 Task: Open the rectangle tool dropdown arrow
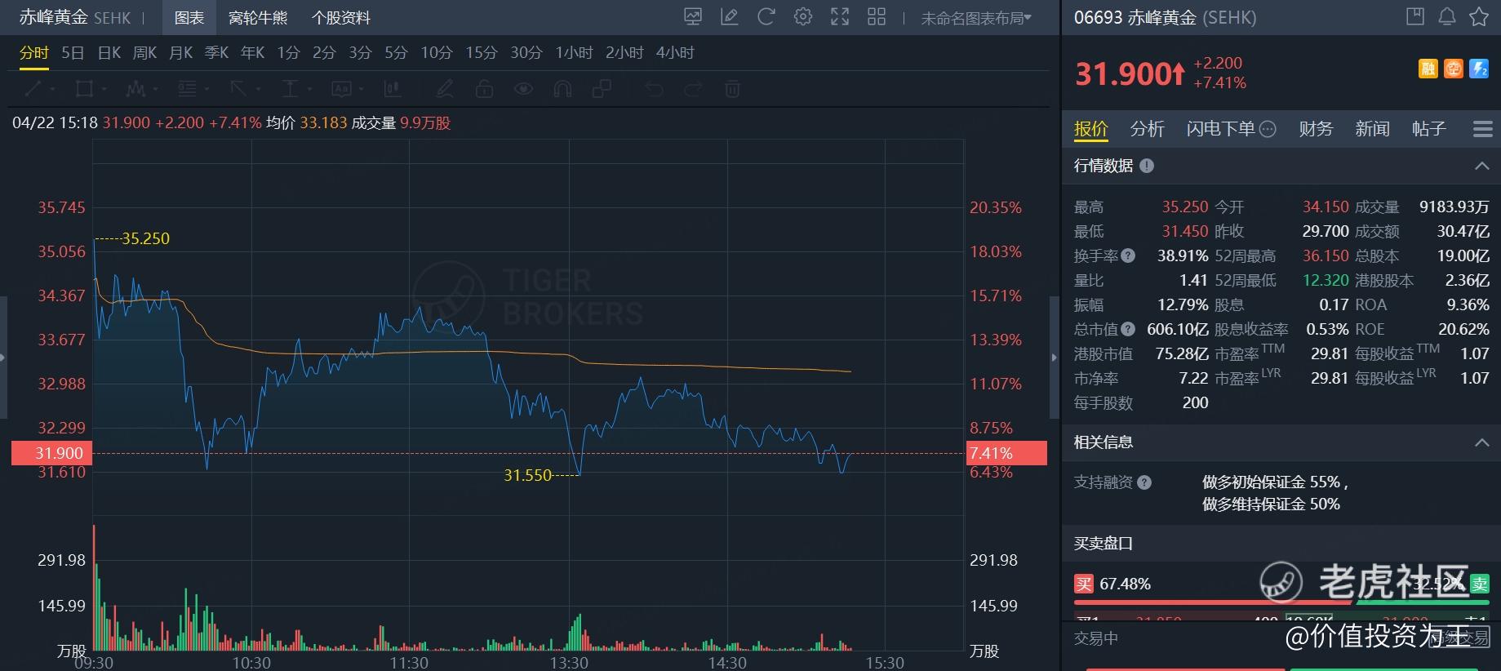point(104,89)
